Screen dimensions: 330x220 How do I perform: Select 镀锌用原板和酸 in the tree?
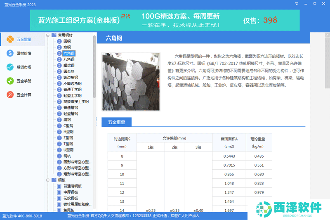point(78,204)
